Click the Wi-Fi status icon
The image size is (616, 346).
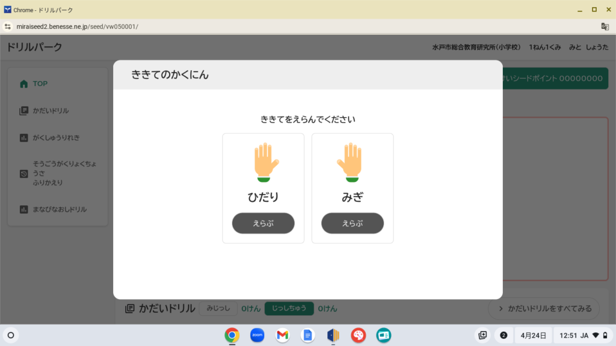596,335
